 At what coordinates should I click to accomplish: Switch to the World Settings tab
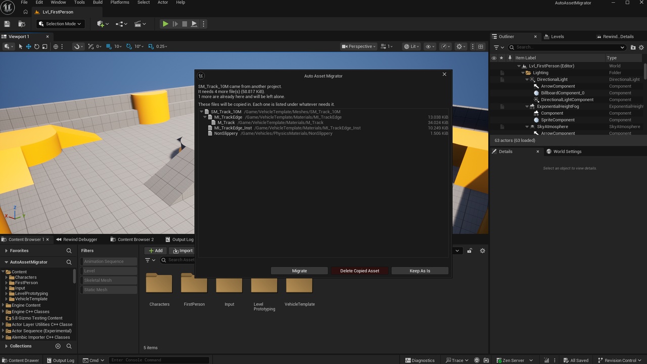point(567,151)
